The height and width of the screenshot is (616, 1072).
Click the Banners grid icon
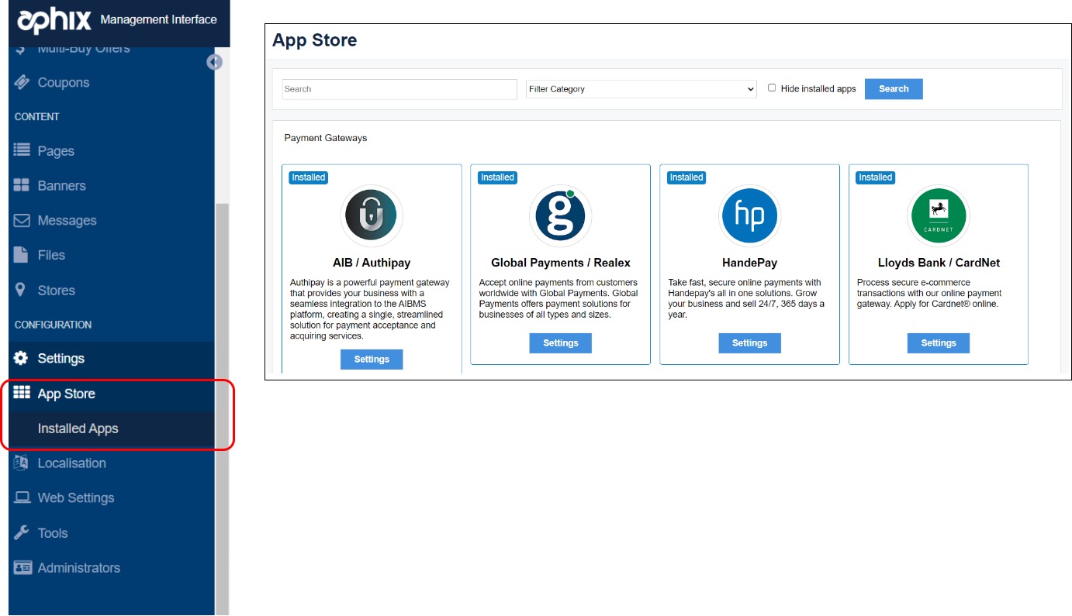pos(22,185)
